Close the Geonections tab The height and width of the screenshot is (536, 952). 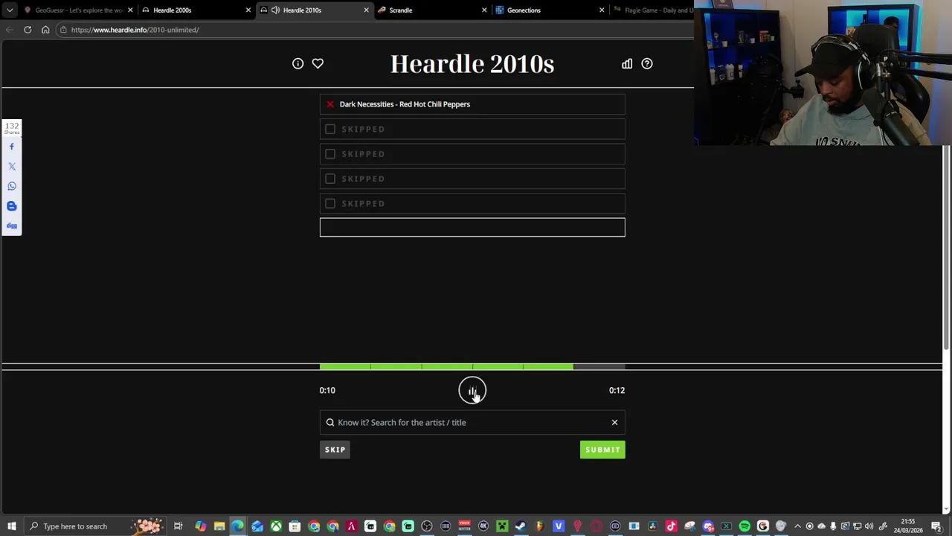tap(602, 10)
